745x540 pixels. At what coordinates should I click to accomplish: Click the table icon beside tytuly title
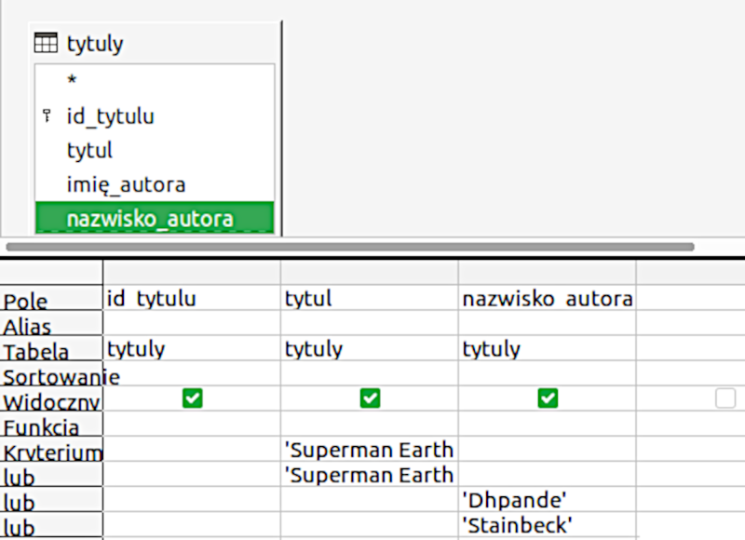46,43
